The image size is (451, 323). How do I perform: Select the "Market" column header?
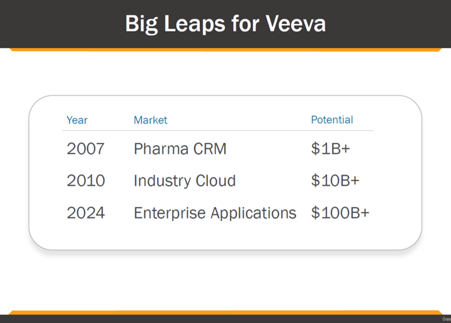coord(150,120)
